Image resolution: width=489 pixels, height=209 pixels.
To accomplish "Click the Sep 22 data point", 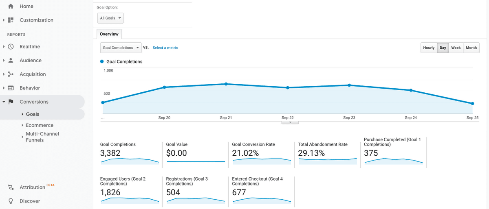I will click(288, 88).
